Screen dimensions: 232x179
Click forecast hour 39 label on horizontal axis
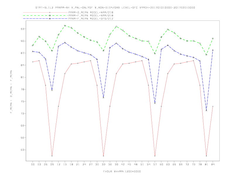116,164
